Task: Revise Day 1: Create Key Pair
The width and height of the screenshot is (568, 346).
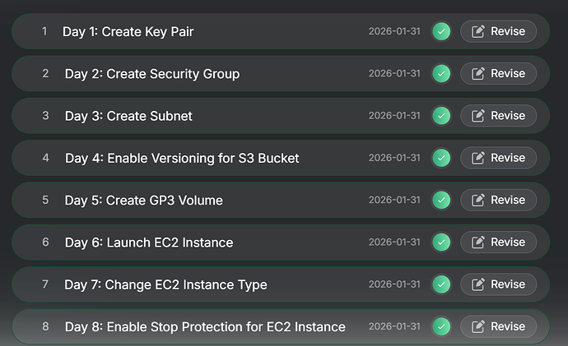Action: pos(498,32)
